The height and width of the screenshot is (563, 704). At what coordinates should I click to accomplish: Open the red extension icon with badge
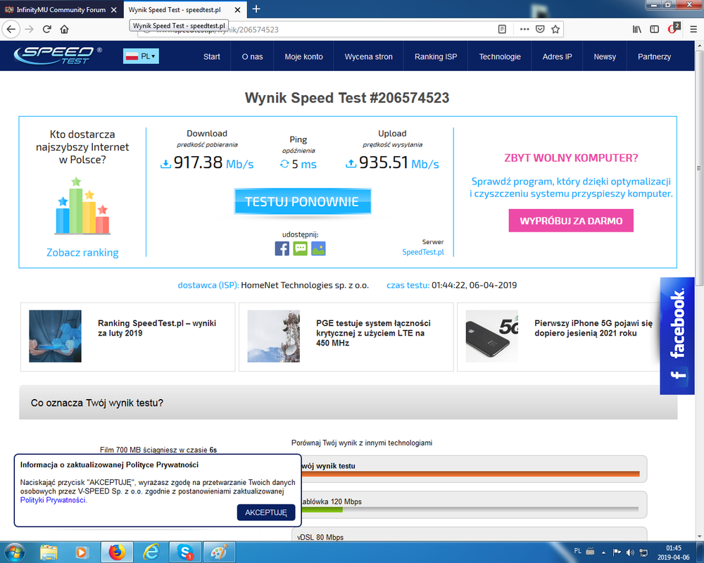click(x=673, y=28)
